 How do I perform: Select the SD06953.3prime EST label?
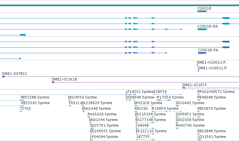[190, 114]
